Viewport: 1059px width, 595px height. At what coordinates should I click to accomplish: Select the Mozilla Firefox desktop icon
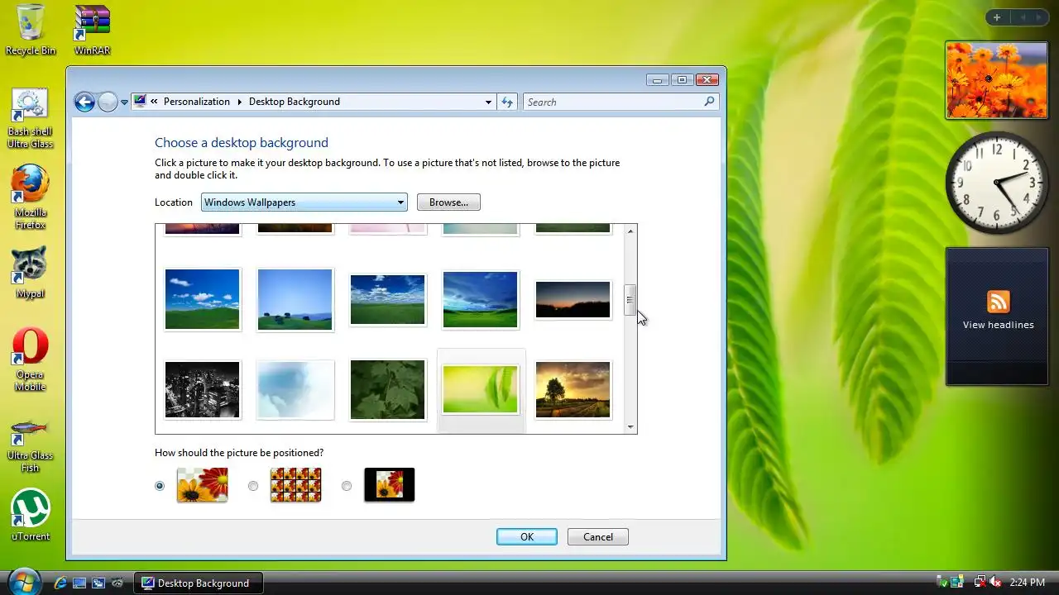tap(30, 198)
